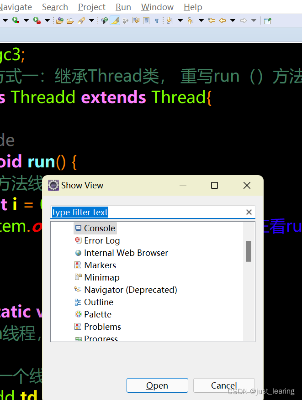Open the Help menu
This screenshot has width=302, height=400.
coord(193,7)
